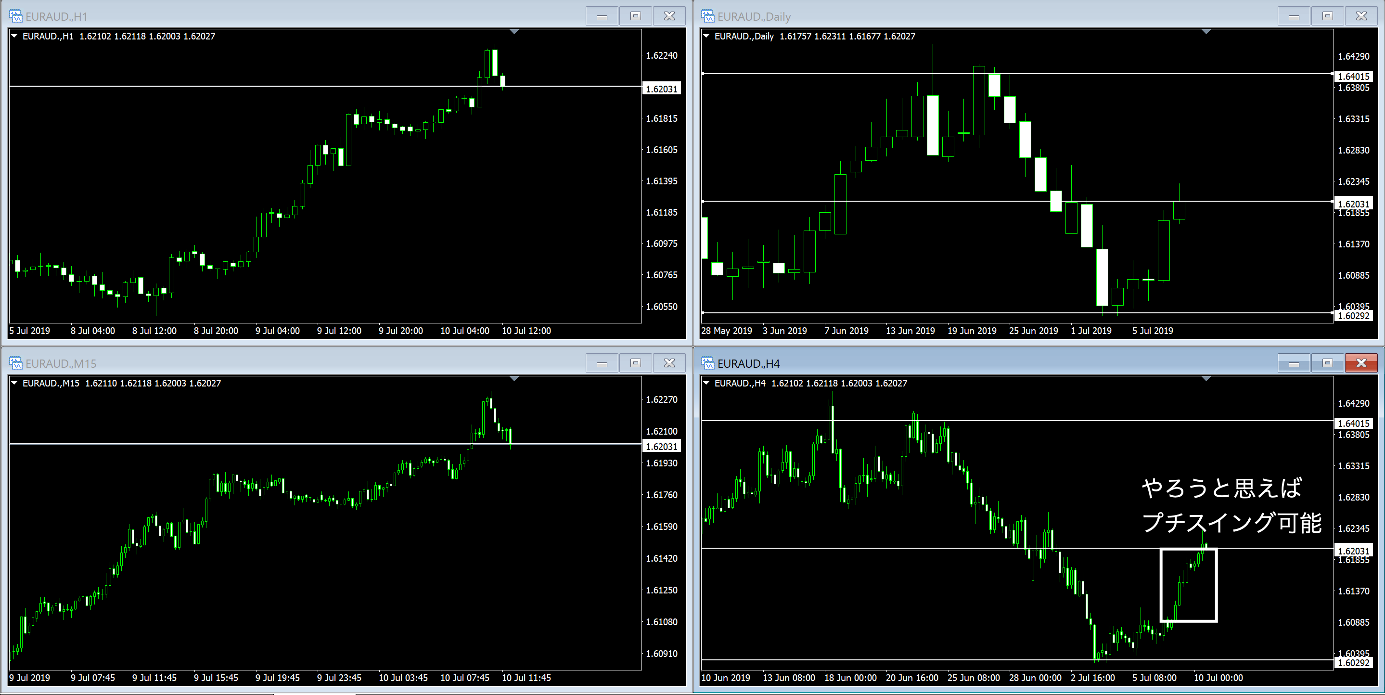
Task: Close the active EURAUD H4 chart window
Action: coord(1361,363)
